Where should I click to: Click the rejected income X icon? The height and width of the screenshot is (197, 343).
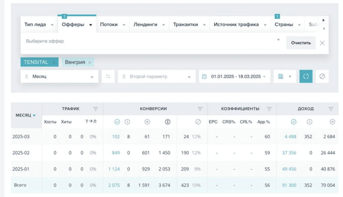[x=332, y=122]
